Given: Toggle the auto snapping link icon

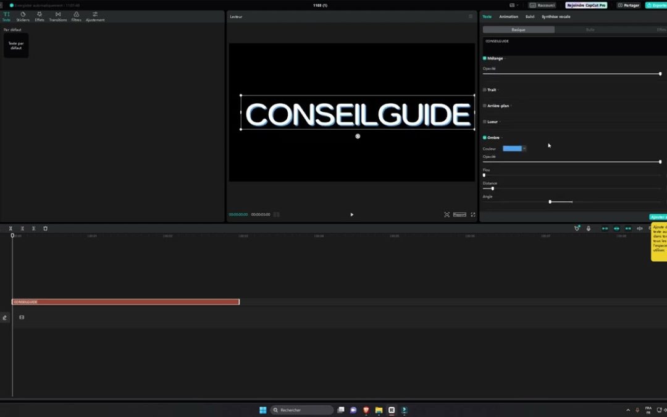Looking at the screenshot, I should coord(616,229).
